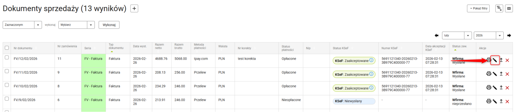Image resolution: width=516 pixels, height=112 pixels.
Task: Sort table by Nr dokumentu column header
Action: coord(23,48)
